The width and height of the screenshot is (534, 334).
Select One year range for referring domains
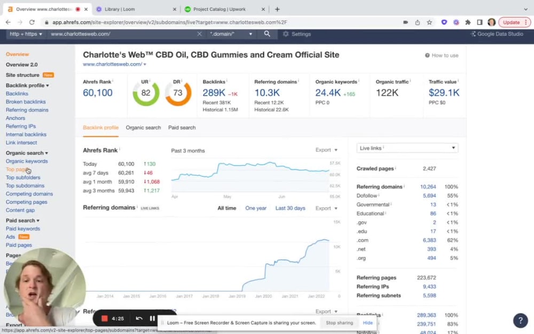click(256, 208)
